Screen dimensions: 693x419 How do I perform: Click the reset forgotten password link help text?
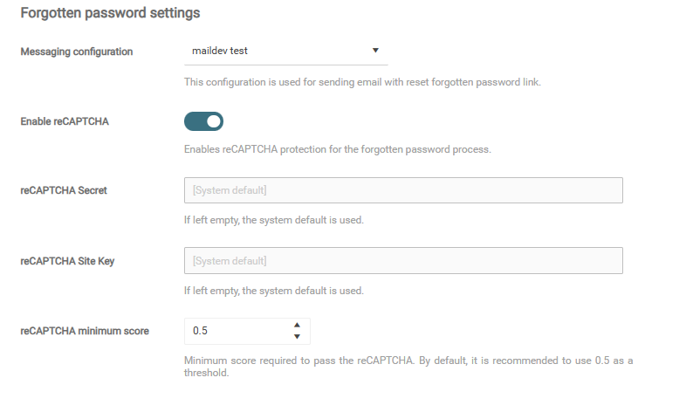(x=362, y=82)
